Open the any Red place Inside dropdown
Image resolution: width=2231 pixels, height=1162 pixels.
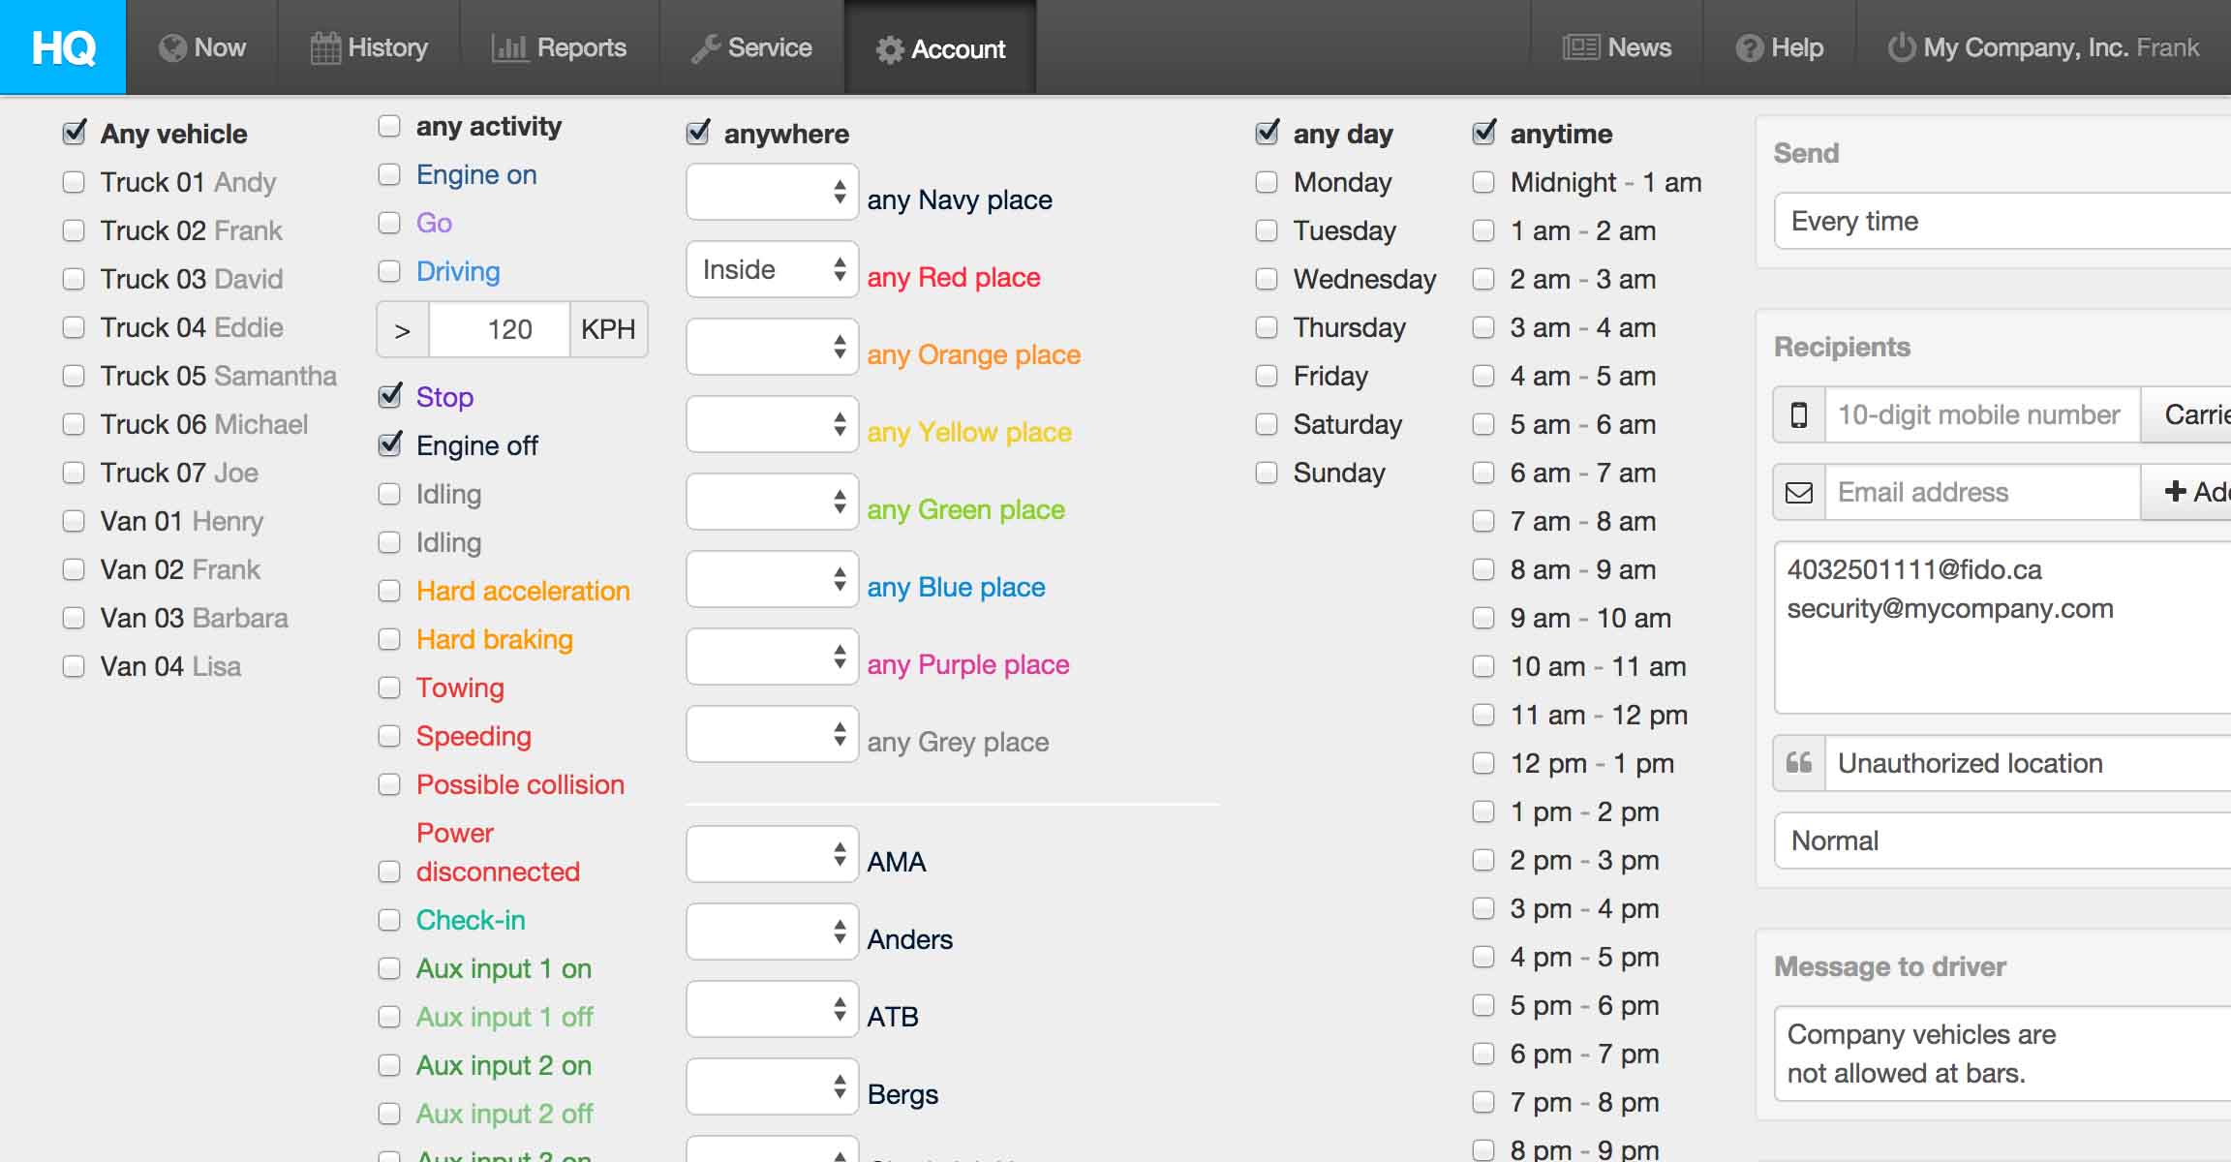[x=772, y=269]
